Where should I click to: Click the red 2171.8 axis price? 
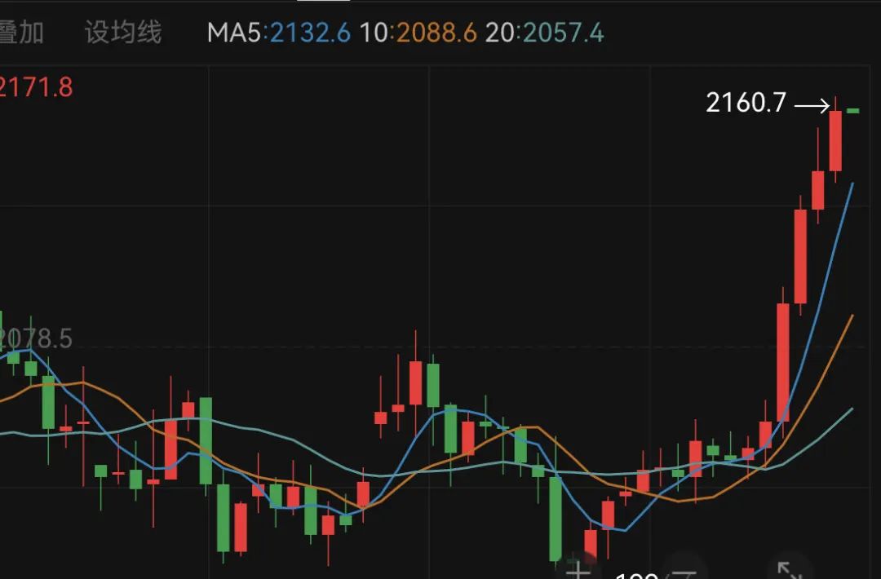point(36,87)
